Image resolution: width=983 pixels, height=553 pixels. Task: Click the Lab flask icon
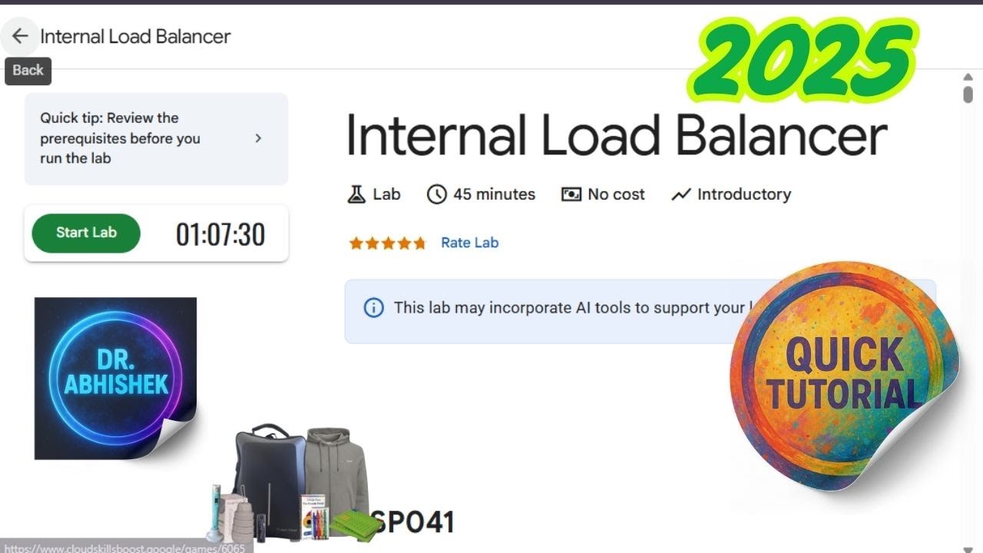coord(356,194)
